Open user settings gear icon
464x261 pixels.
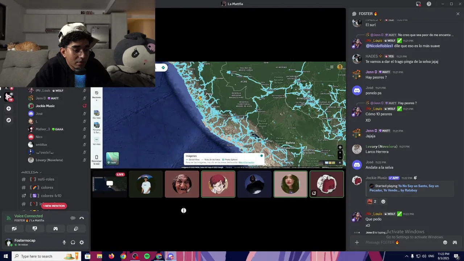point(82,243)
